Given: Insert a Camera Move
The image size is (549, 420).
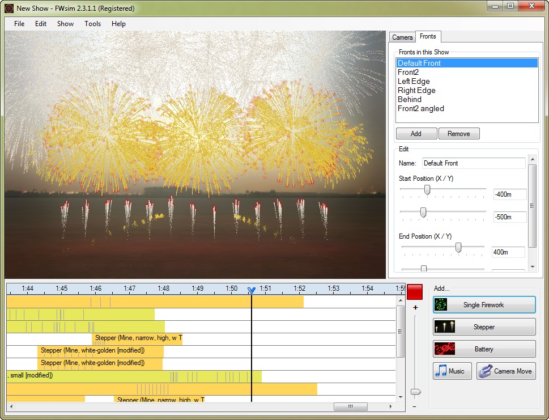Looking at the screenshot, I should [x=505, y=371].
